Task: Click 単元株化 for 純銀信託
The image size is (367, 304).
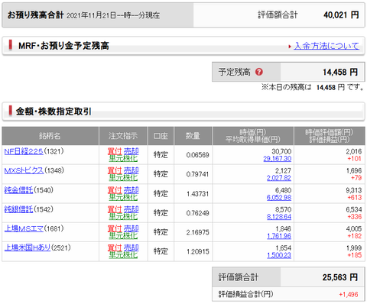Action: pyautogui.click(x=123, y=217)
